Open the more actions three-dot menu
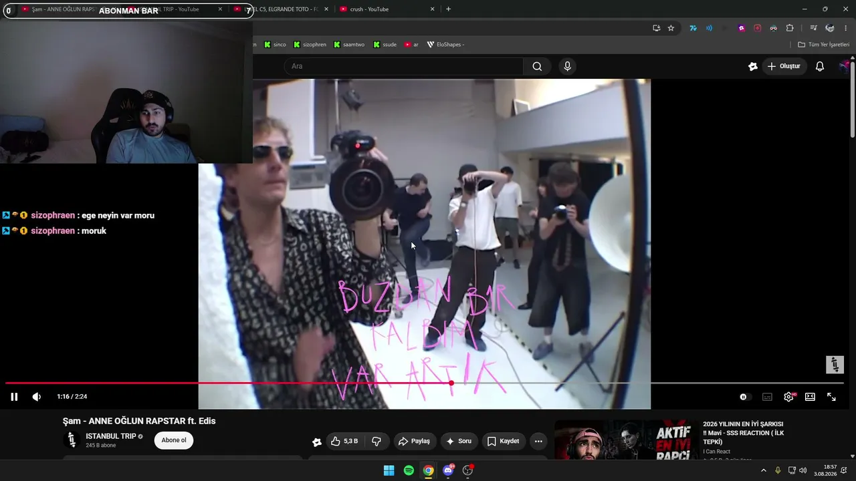 coord(538,441)
